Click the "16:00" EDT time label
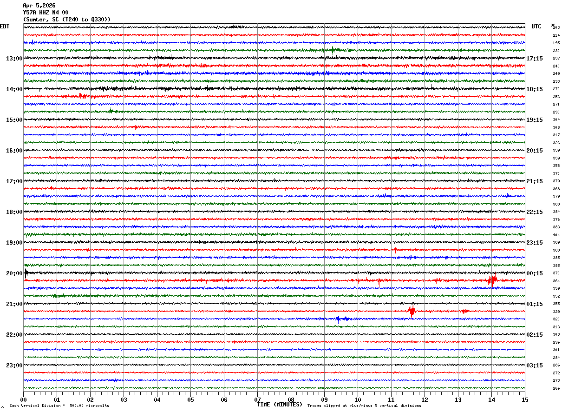This screenshot has height=412, width=562. pos(14,151)
